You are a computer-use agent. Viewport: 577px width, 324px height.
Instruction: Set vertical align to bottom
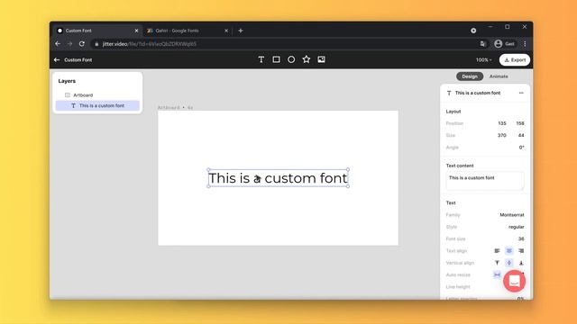point(521,263)
